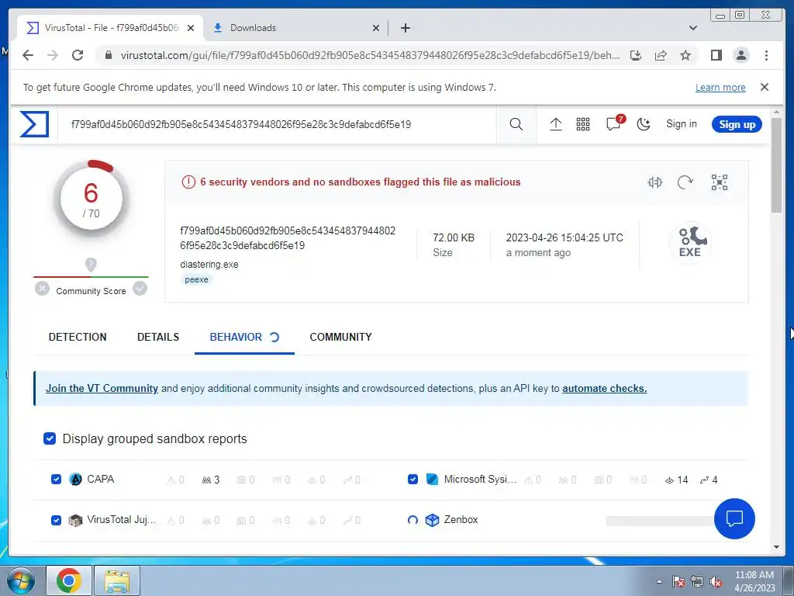Dismiss the Chrome update notice
The image size is (794, 596).
(x=764, y=87)
